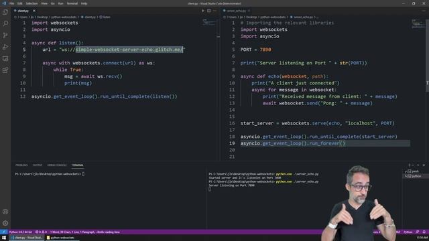
Task: Open the Run and Debug view
Action: [x=5, y=47]
